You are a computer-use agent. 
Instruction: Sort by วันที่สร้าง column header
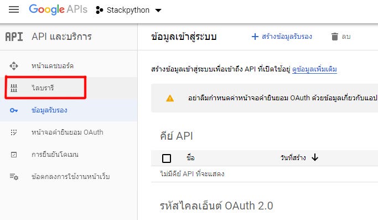coord(293,158)
